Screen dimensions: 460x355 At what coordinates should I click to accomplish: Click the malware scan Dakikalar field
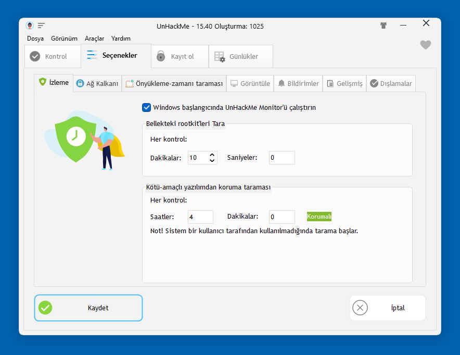pyautogui.click(x=282, y=217)
